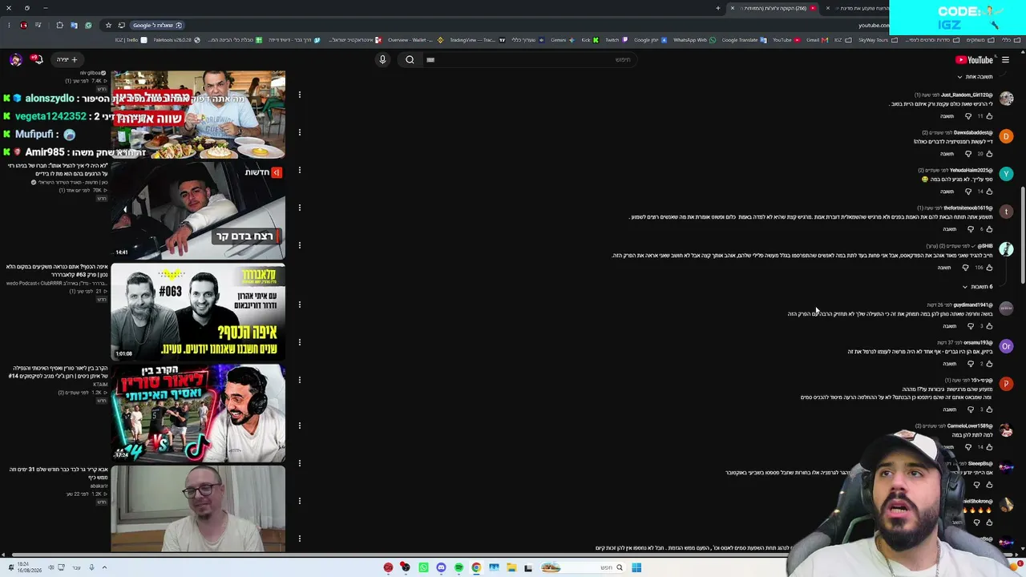The height and width of the screenshot is (577, 1026).
Task: Open the SHIB commenter avatar
Action: (1006, 249)
